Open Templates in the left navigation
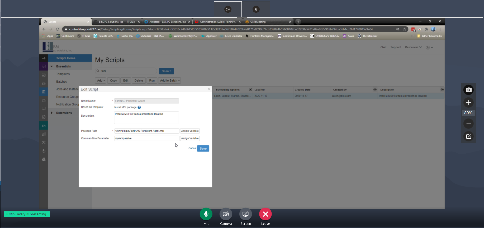The image size is (484, 228). 63,74
